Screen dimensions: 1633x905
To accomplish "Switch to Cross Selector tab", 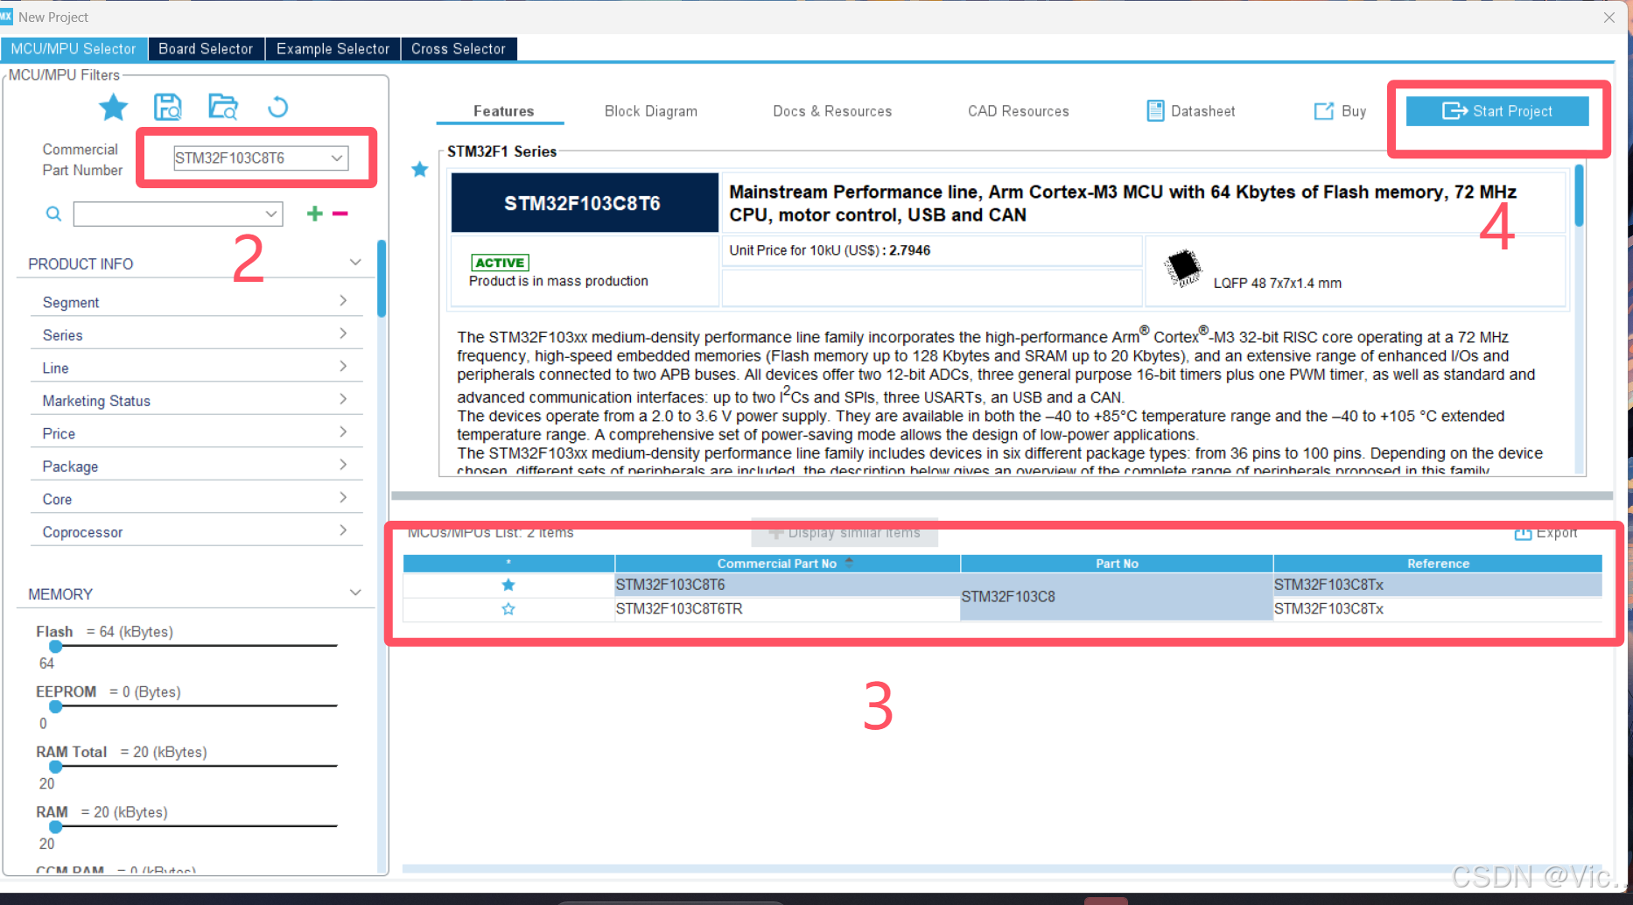I will click(459, 49).
